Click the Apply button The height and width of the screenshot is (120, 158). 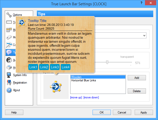pos(144,112)
